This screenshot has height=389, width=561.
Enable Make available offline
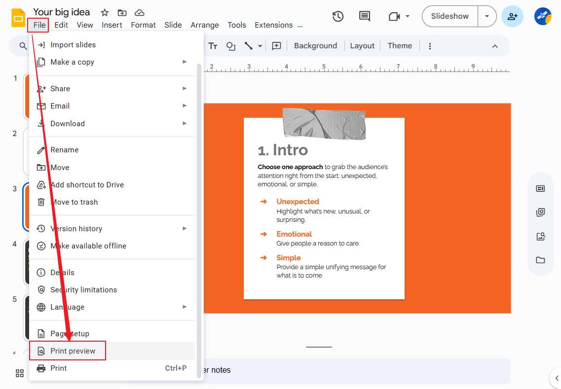click(88, 246)
